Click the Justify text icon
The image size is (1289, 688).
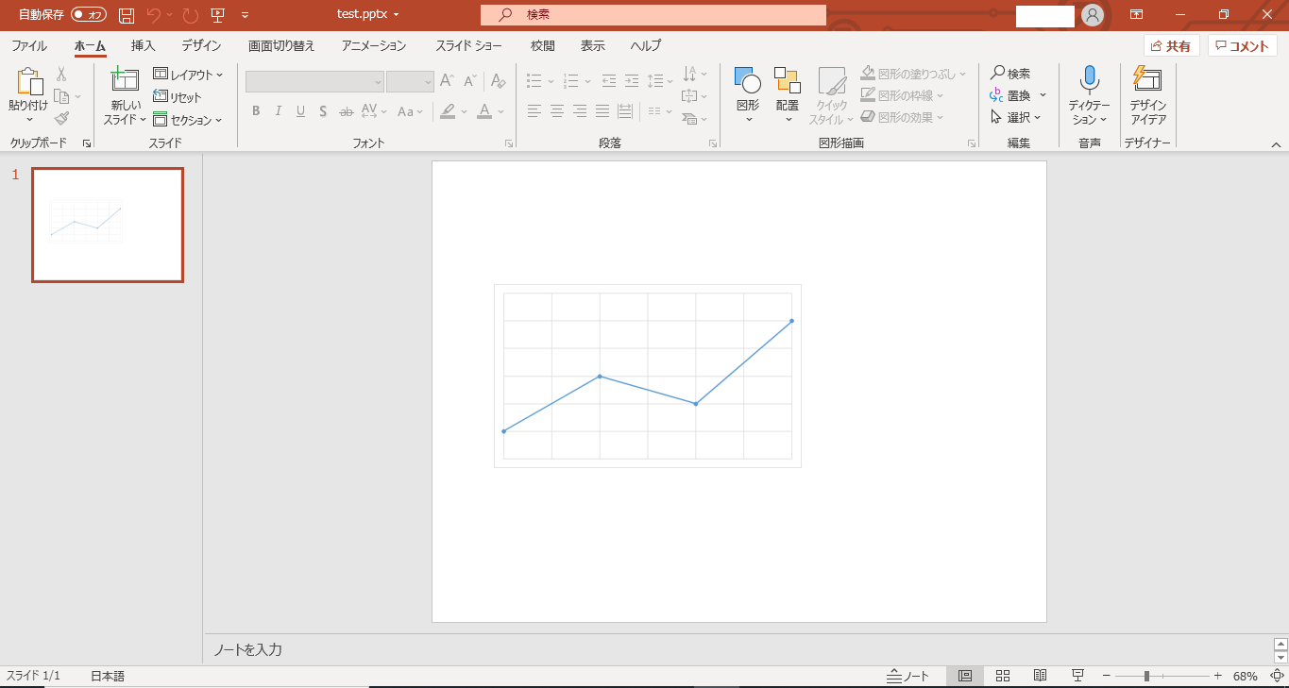(602, 111)
